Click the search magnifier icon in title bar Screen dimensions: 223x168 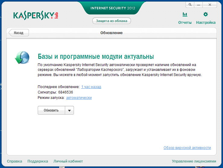[x=190, y=5]
